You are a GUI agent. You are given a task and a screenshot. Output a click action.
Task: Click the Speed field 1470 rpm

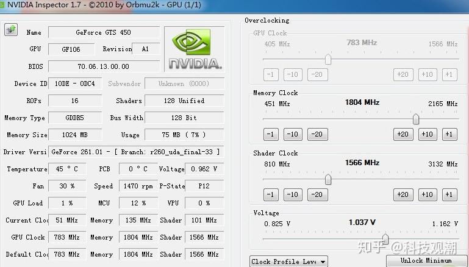pos(138,186)
